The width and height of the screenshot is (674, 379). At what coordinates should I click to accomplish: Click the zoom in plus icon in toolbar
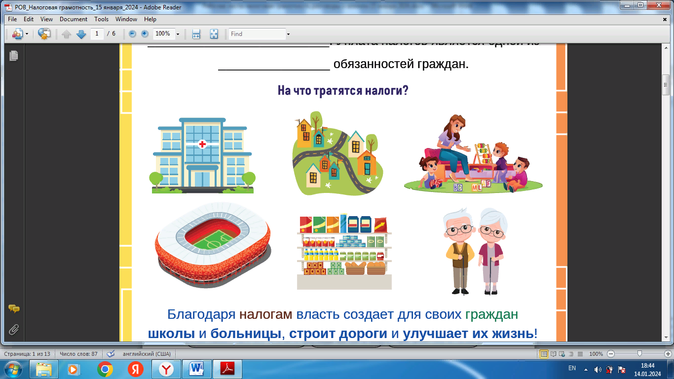[x=145, y=34]
